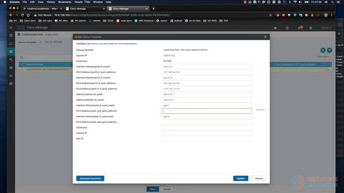Screen dimensions: 344x193
Task: Click the Interface Name(vpn0_if_name_mpls) input field
Action: tap(206, 106)
